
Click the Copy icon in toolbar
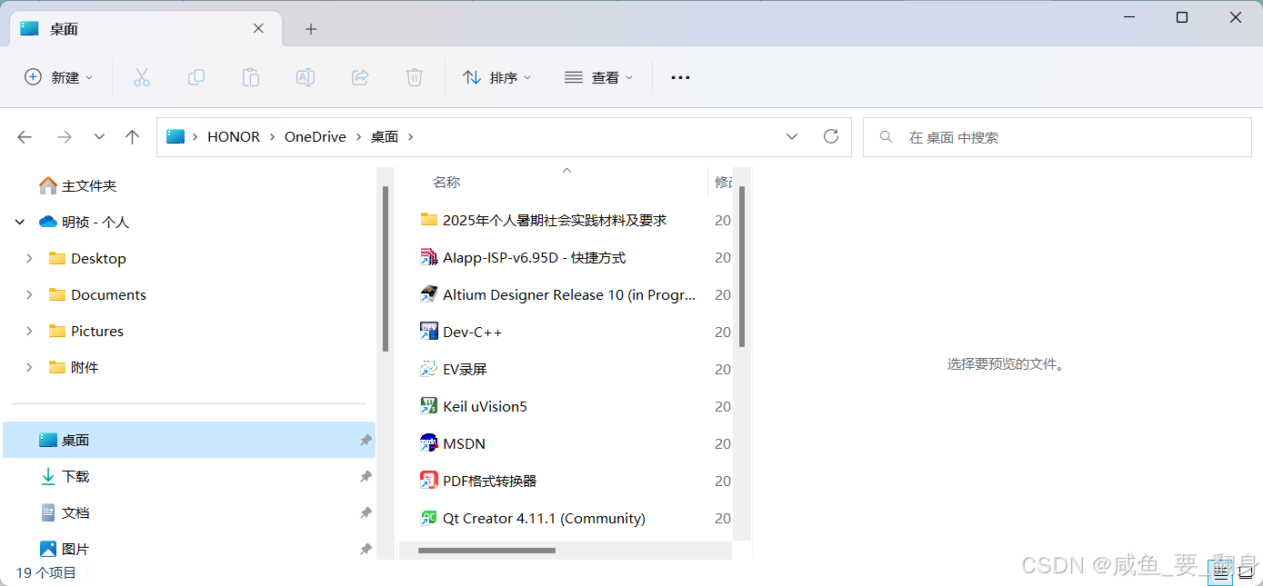click(196, 78)
